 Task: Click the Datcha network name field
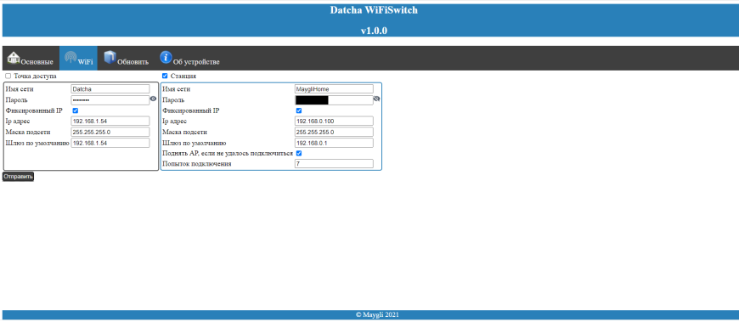[x=110, y=88]
